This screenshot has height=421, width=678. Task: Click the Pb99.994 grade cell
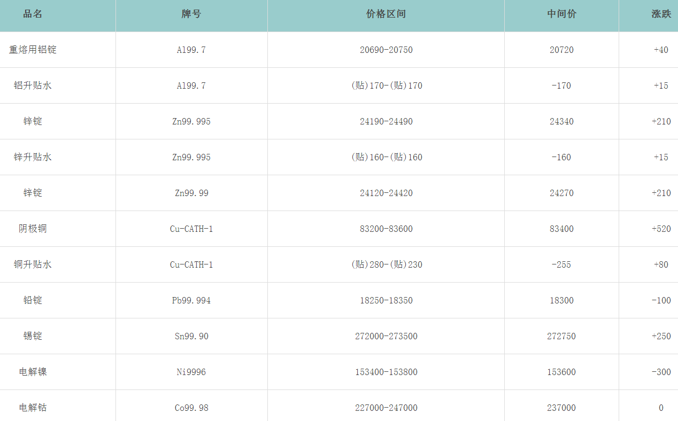click(191, 300)
